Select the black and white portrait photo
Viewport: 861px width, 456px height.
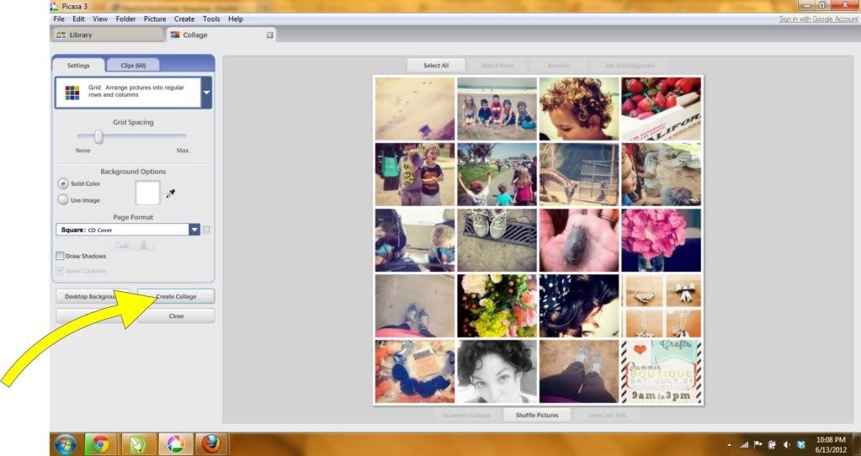coord(497,371)
